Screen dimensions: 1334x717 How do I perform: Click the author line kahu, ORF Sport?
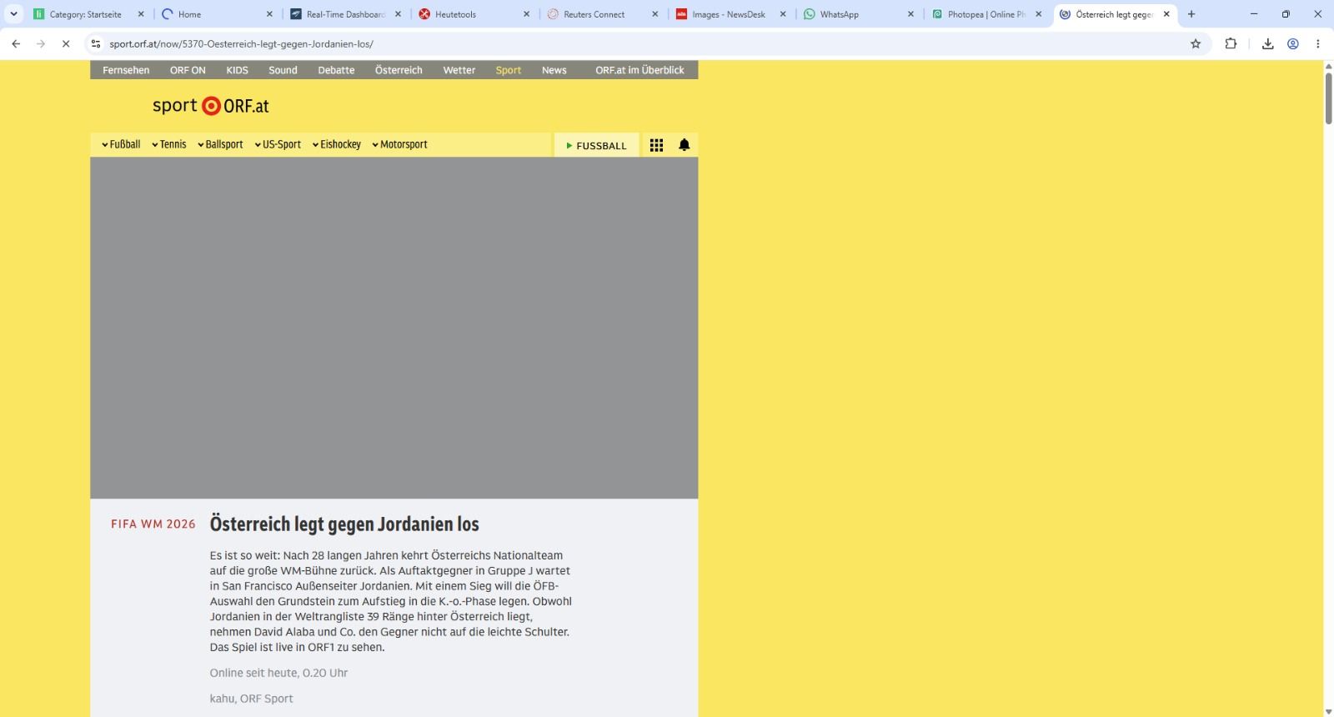coord(251,699)
